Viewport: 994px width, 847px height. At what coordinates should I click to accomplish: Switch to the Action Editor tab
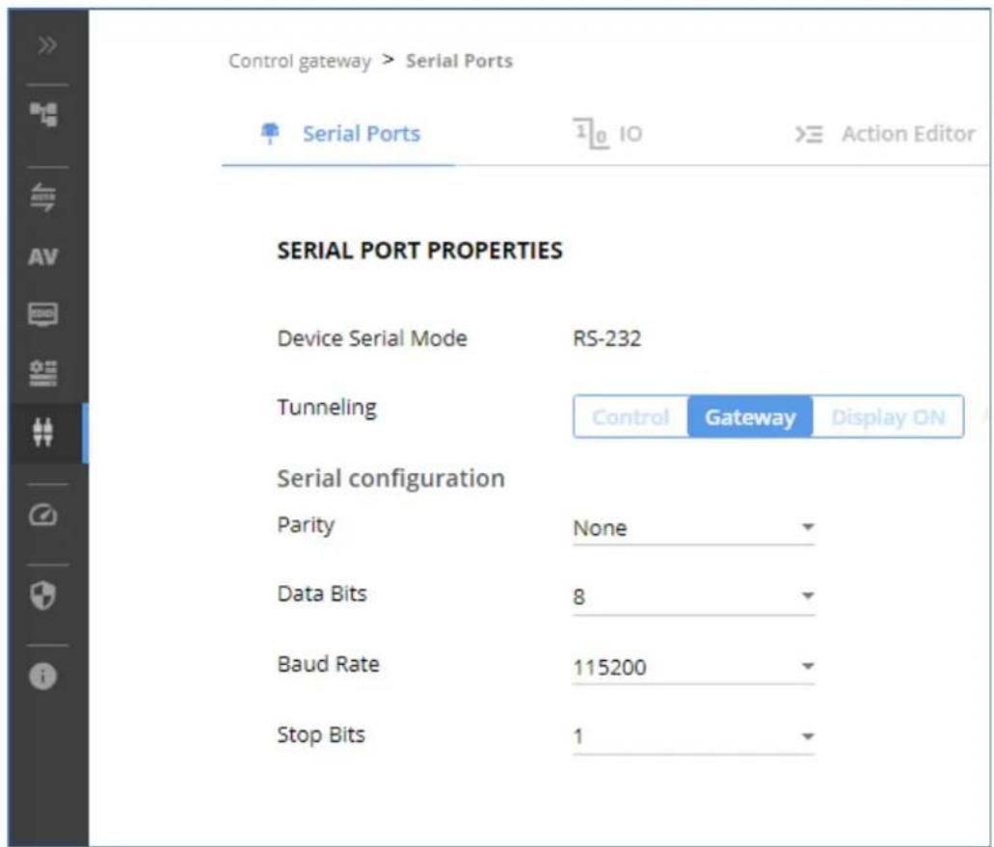[x=885, y=134]
